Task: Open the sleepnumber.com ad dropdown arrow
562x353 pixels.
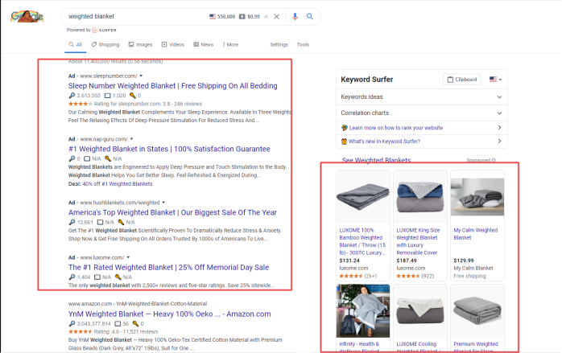Action: point(141,76)
